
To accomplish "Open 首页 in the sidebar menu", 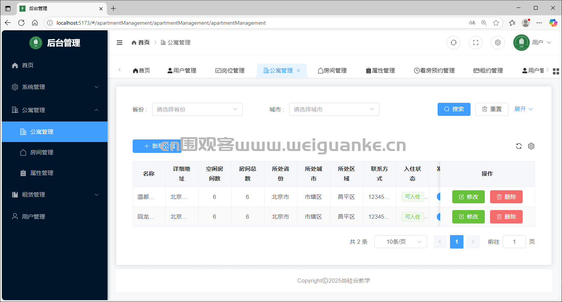I will (55, 65).
